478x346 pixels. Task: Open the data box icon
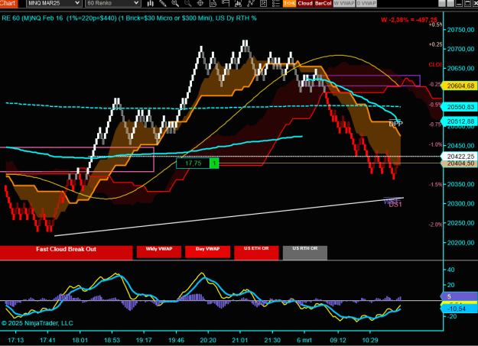pyautogui.click(x=213, y=3)
